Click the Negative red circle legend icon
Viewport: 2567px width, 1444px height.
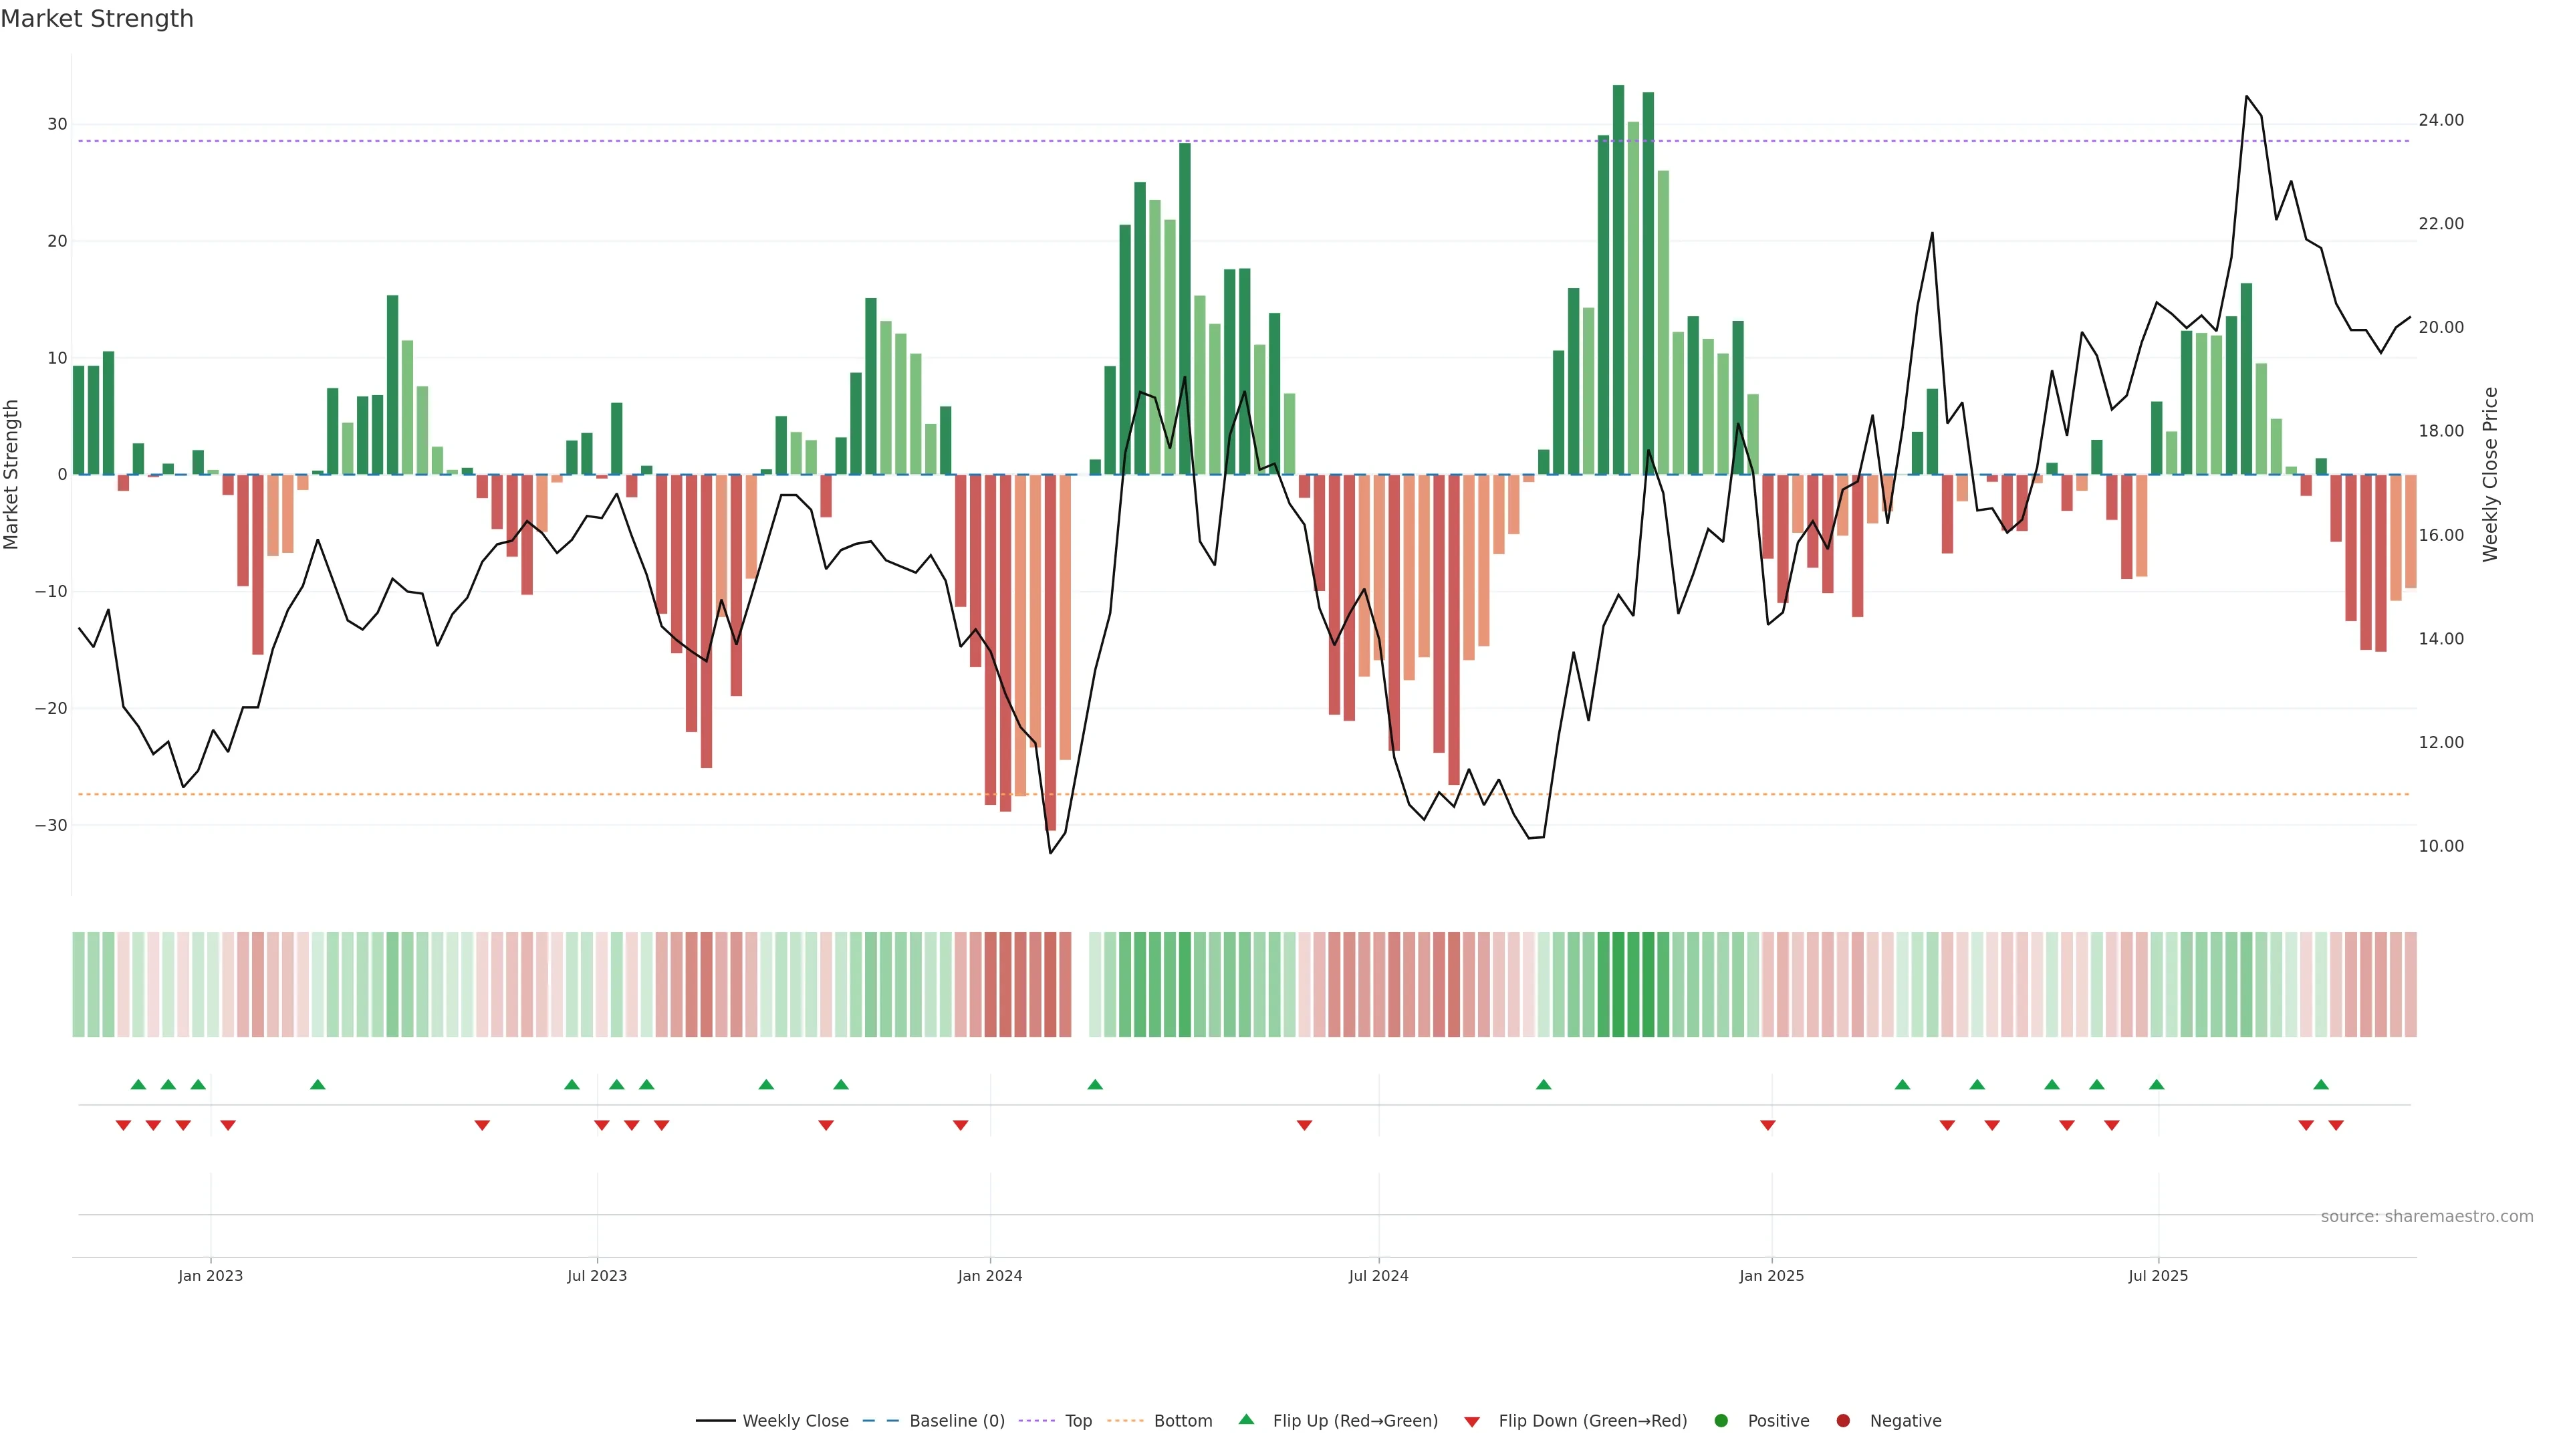(1842, 1420)
